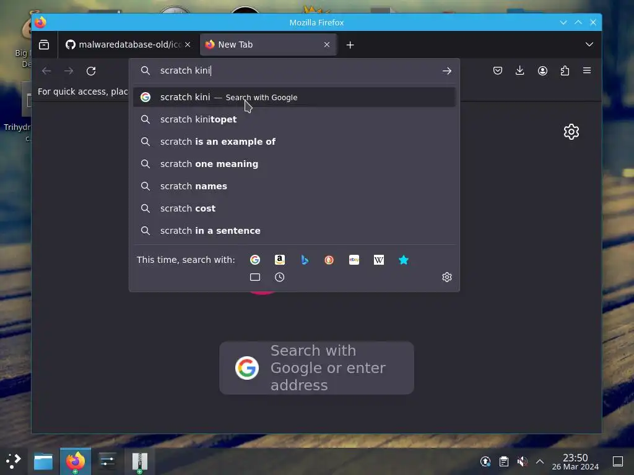Open the clock showing 23:50

[x=575, y=461]
